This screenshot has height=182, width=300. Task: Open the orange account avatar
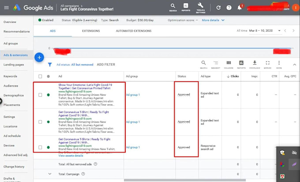click(x=296, y=7)
